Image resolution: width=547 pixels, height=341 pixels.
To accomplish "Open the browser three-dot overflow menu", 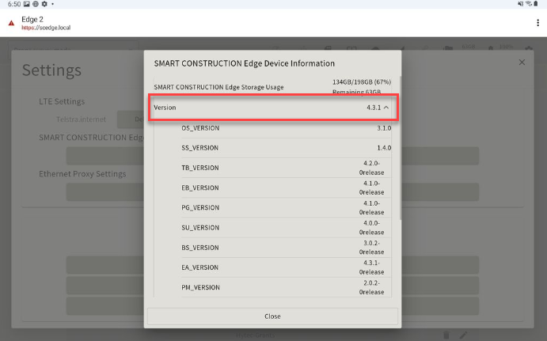I will point(538,23).
